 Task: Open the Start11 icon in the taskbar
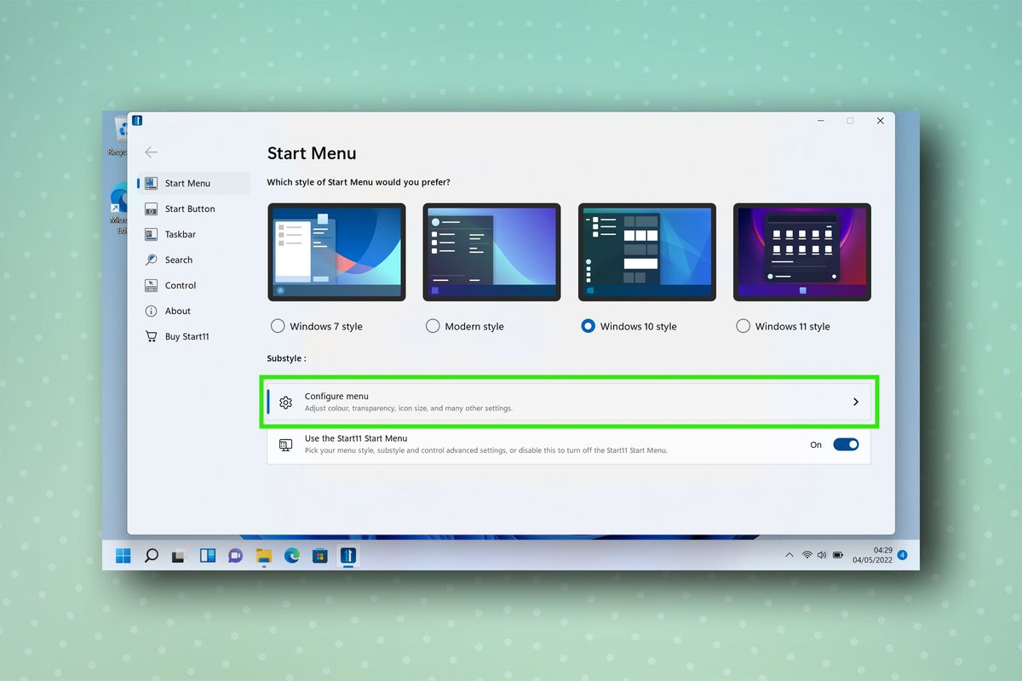(347, 555)
